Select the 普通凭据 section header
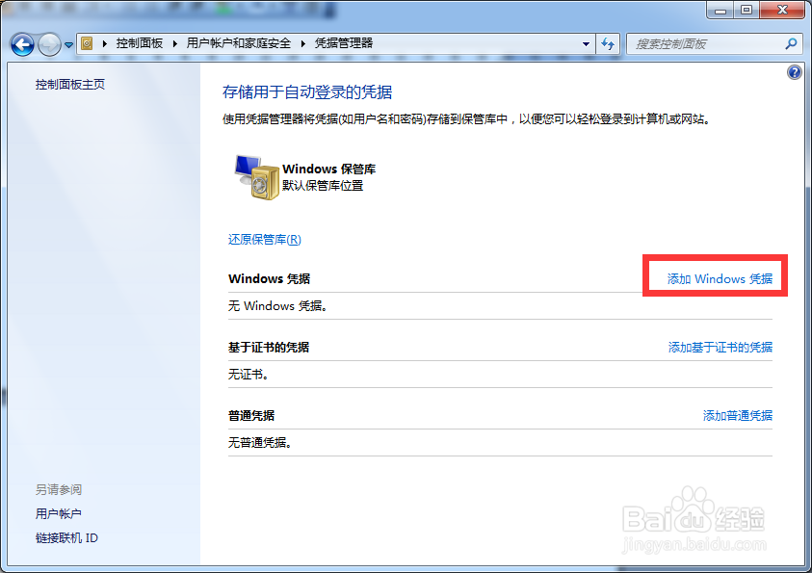 251,416
